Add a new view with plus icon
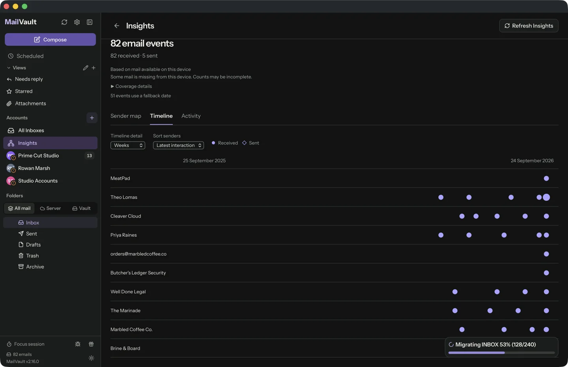Image resolution: width=568 pixels, height=367 pixels. pyautogui.click(x=93, y=68)
